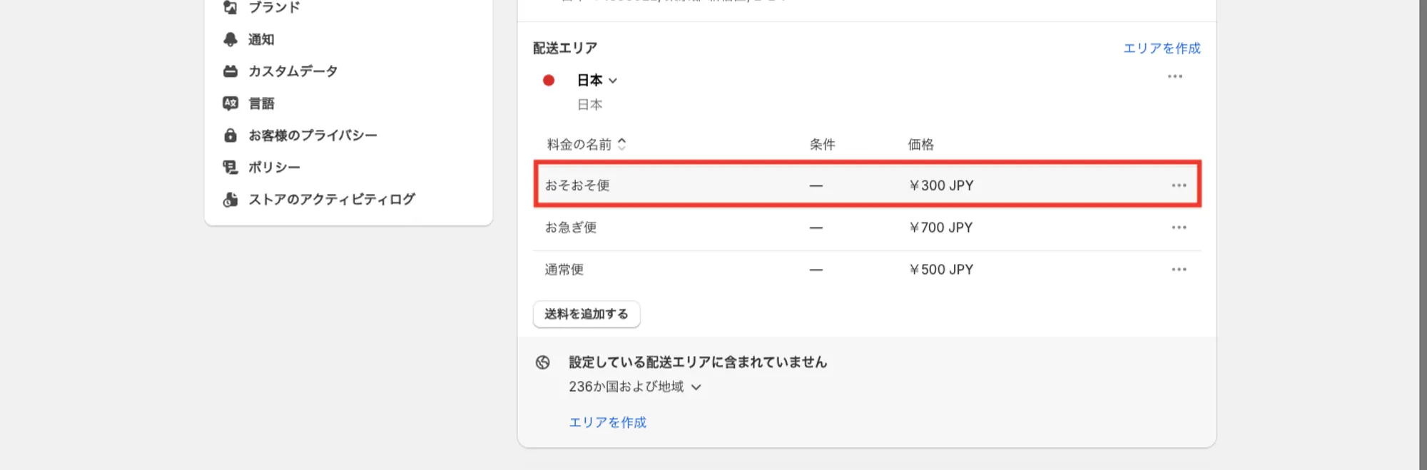This screenshot has width=1427, height=470.
Task: Open the ストアのアクティビティログ settings page
Action: tap(331, 199)
